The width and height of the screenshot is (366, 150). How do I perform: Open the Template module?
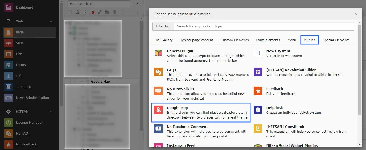[30, 87]
